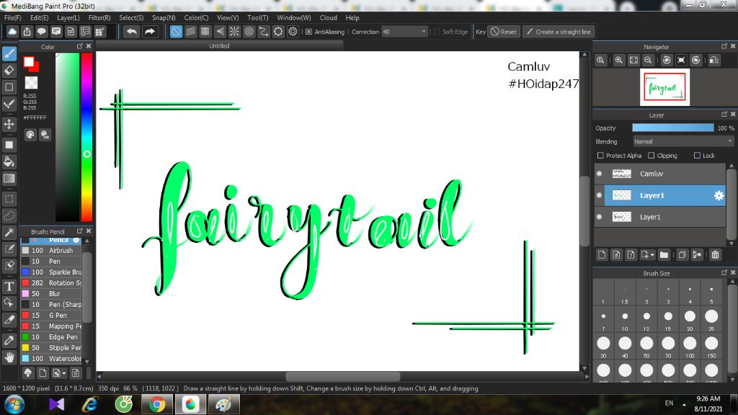Image resolution: width=738 pixels, height=415 pixels.
Task: Click the Reset button
Action: [x=503, y=32]
